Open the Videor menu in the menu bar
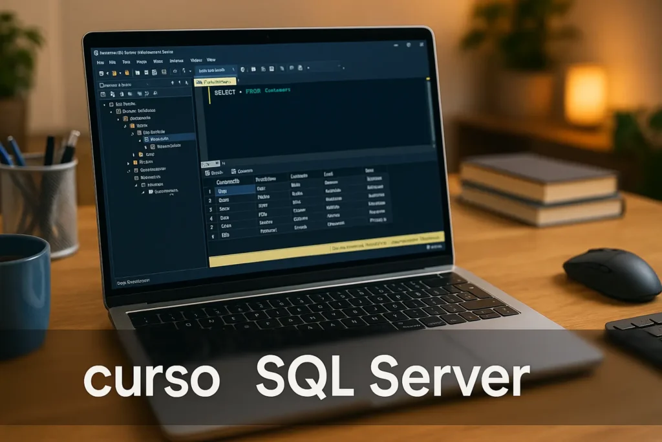 click(196, 60)
